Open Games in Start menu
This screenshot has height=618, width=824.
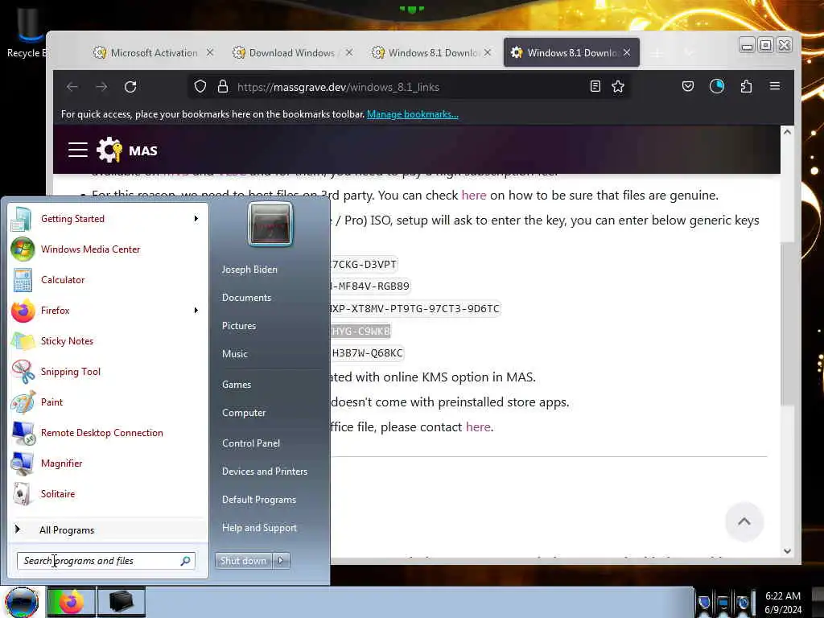[237, 385]
